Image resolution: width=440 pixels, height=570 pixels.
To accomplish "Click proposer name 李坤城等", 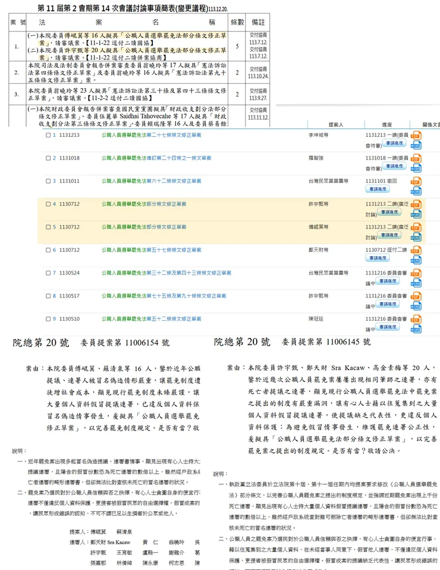I will 319,135.
